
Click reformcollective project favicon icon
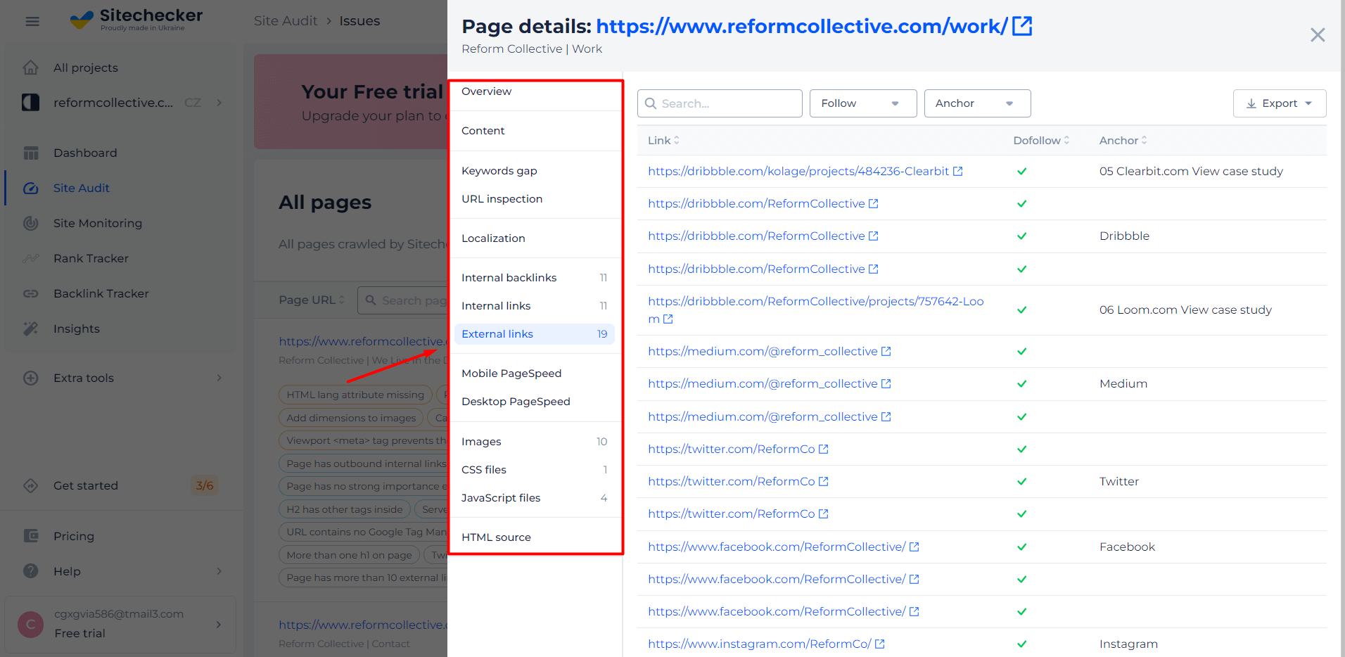point(31,103)
